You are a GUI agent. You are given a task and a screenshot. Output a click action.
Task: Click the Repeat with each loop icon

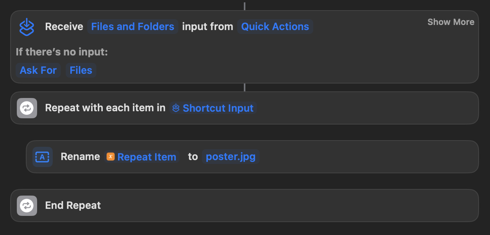click(27, 108)
